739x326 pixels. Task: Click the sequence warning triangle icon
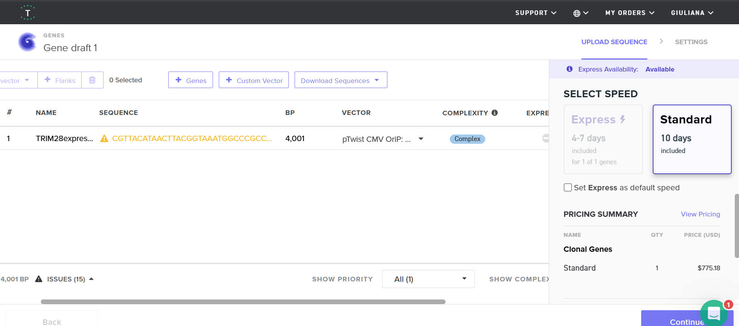[x=104, y=138]
